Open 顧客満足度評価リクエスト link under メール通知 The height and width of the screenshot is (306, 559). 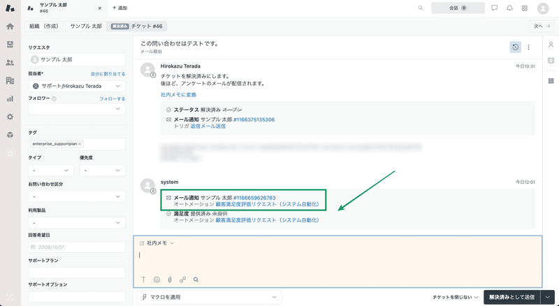[267, 204]
